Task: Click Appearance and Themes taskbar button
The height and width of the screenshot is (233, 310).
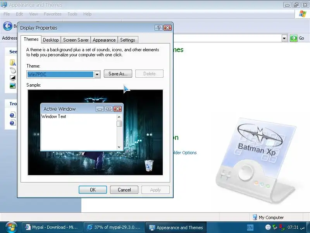Action: tap(176, 227)
